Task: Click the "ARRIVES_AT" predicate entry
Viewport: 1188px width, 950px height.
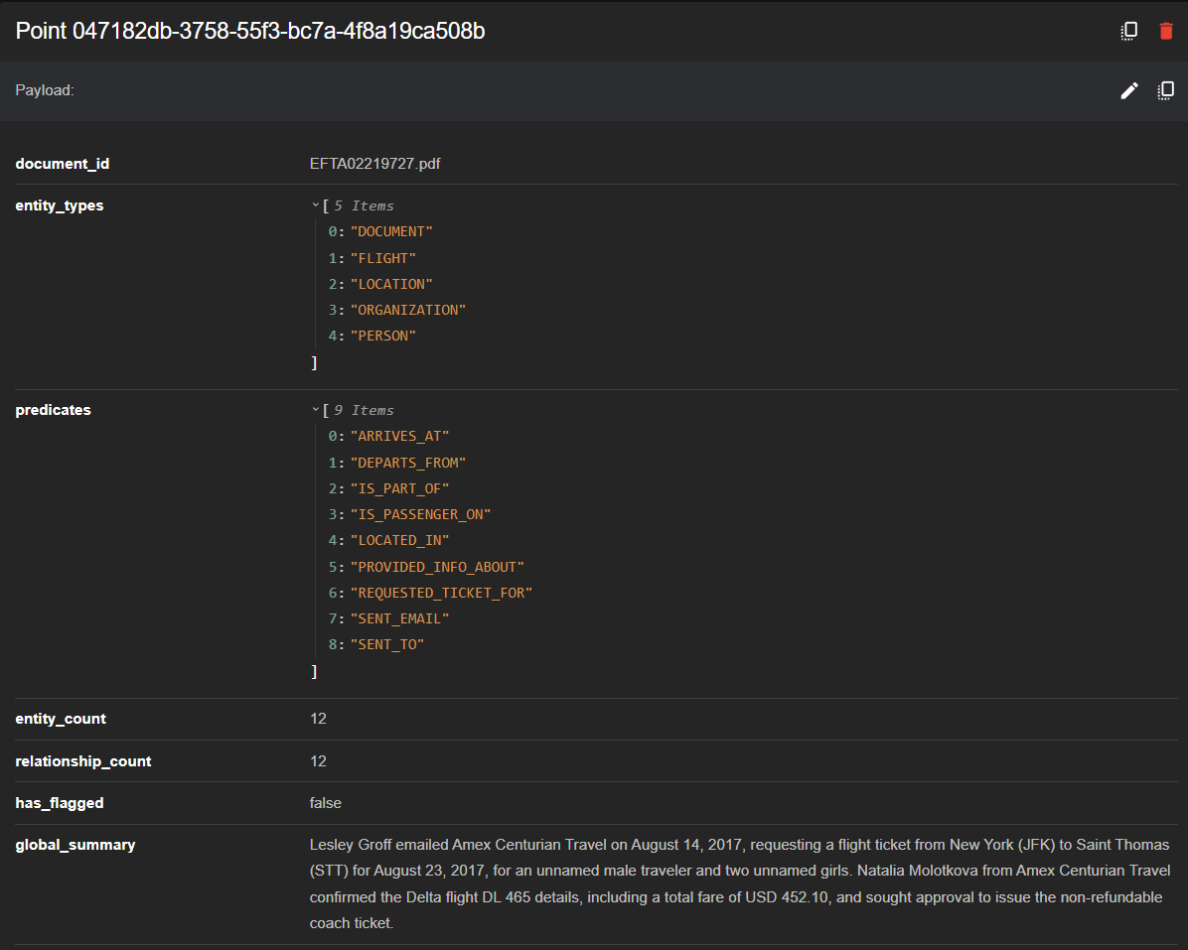Action: (x=399, y=436)
